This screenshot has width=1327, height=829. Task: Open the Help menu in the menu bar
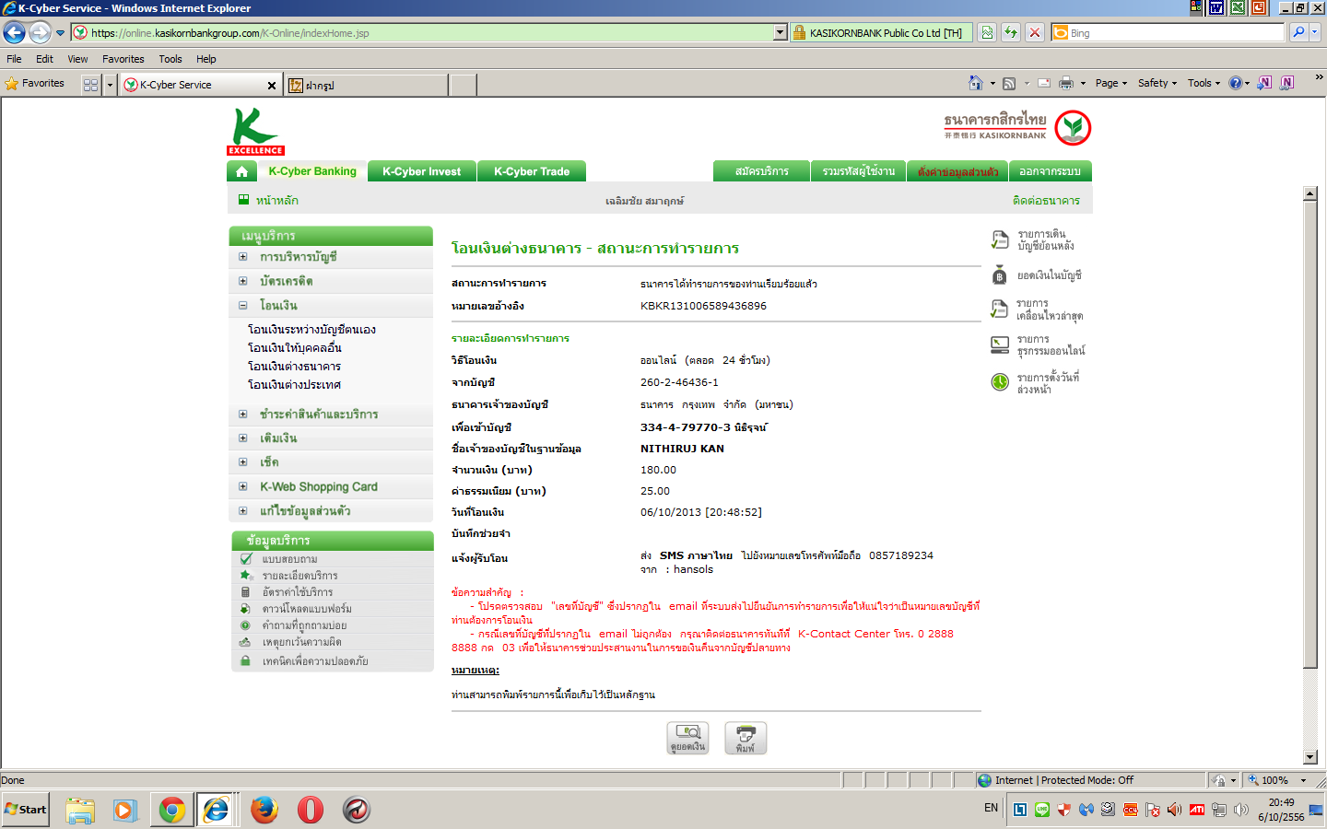click(206, 59)
